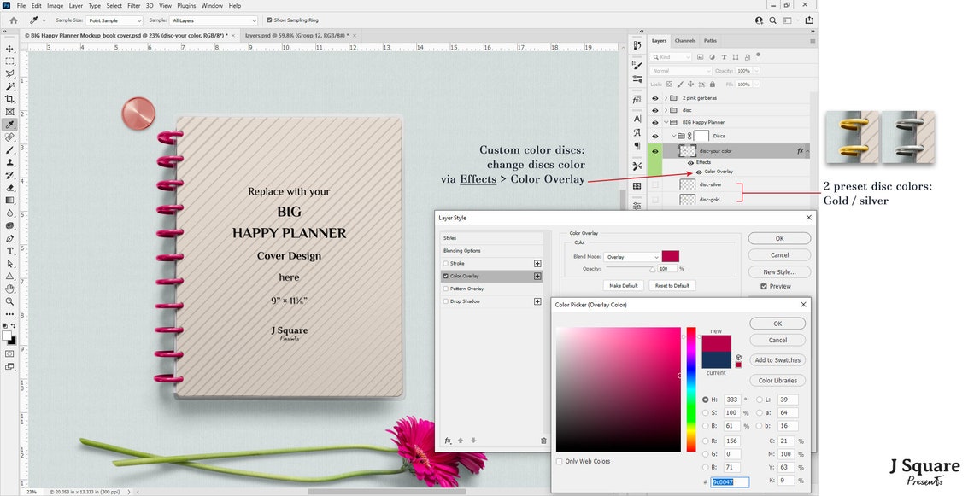Screen dimensions: 974x496
Task: Toggle Show Sampling Ring checkbox
Action: point(269,20)
